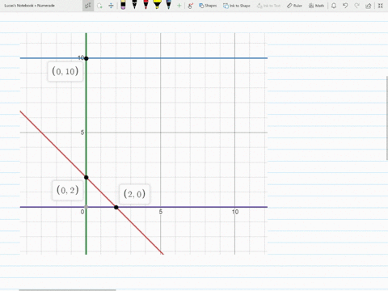The width and height of the screenshot is (388, 291).
Task: Click the gray origin point
Action: tap(86, 207)
